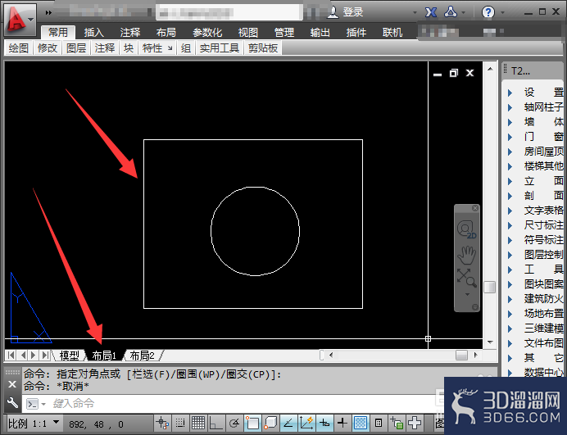Open Autodesk Exchange Apps X icon

coord(431,12)
